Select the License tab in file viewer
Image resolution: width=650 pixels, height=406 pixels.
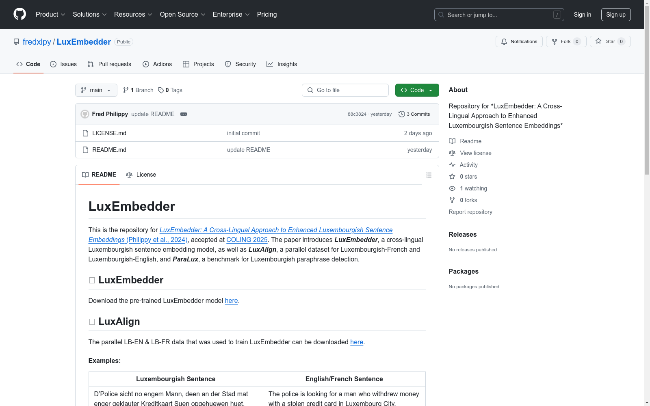141,175
